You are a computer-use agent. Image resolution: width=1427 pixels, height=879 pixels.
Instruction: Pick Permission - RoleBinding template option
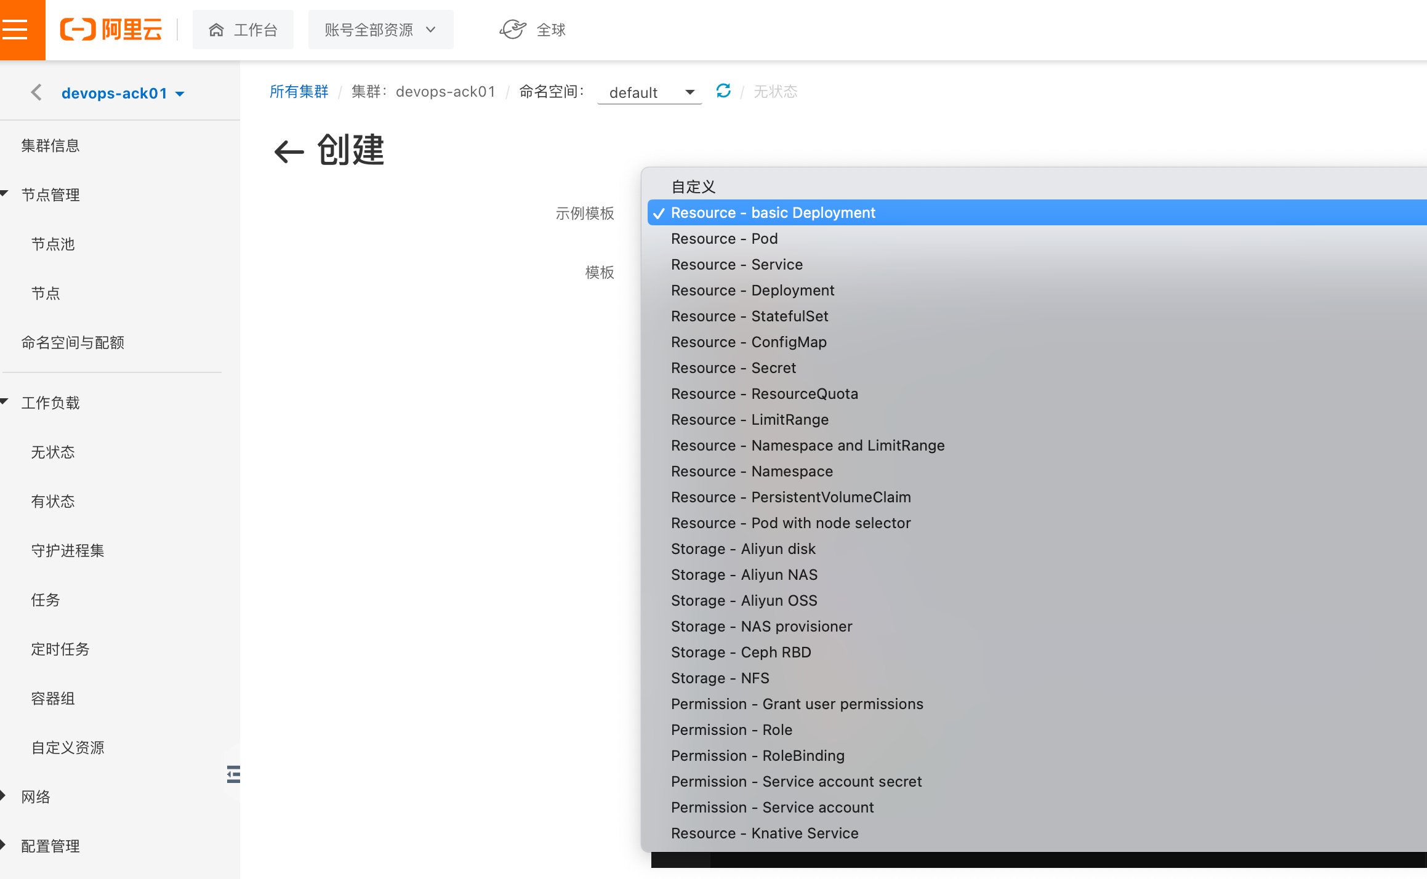tap(757, 755)
